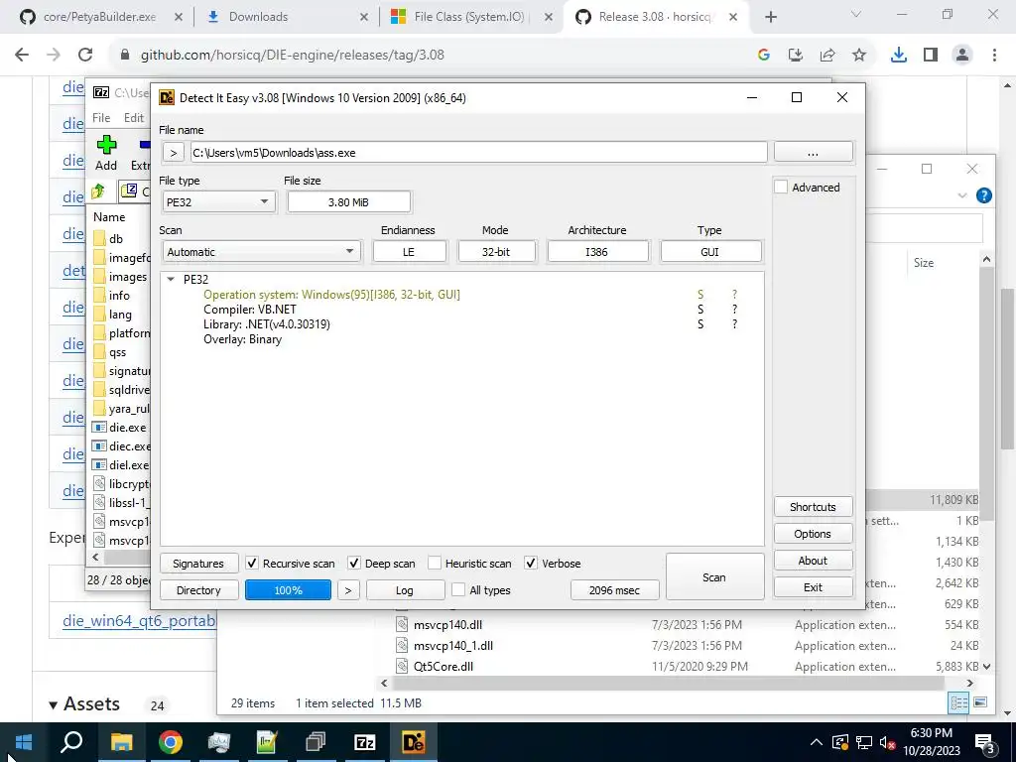Viewport: 1016px width, 762px height.
Task: Click the file name path input field
Action: [479, 153]
